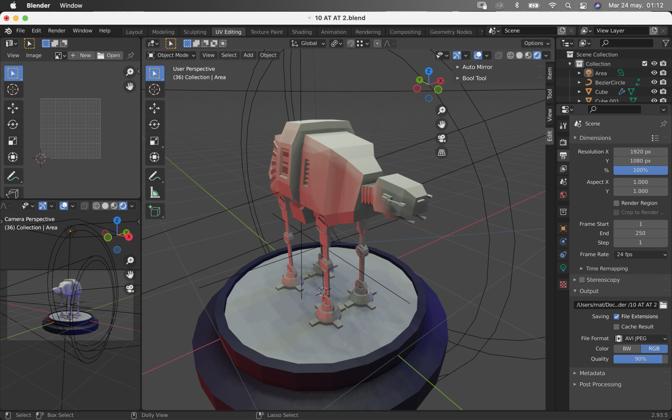Enable the Stereoscopy checkbox

pos(582,280)
